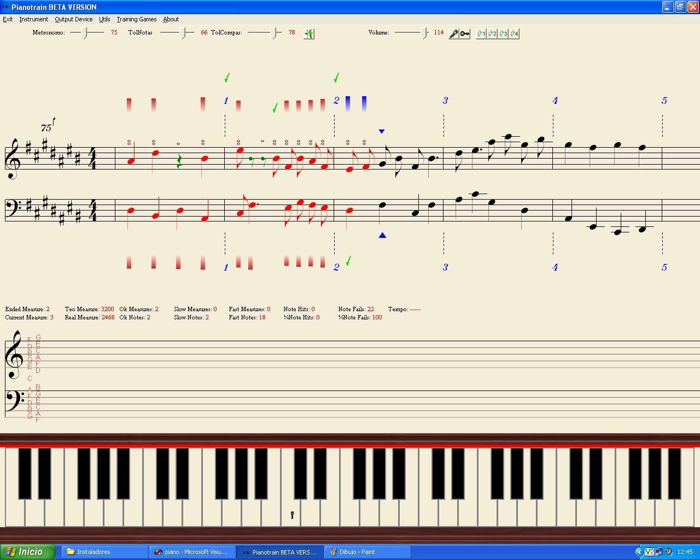Click the TolCompas value 78

click(291, 33)
